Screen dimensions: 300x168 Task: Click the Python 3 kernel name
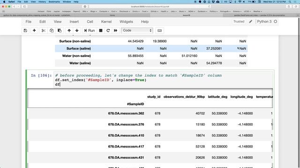pos(264,21)
